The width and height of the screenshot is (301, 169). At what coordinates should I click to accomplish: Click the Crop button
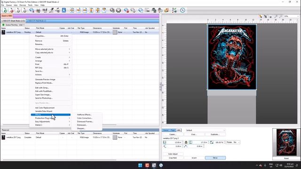[x=194, y=135]
